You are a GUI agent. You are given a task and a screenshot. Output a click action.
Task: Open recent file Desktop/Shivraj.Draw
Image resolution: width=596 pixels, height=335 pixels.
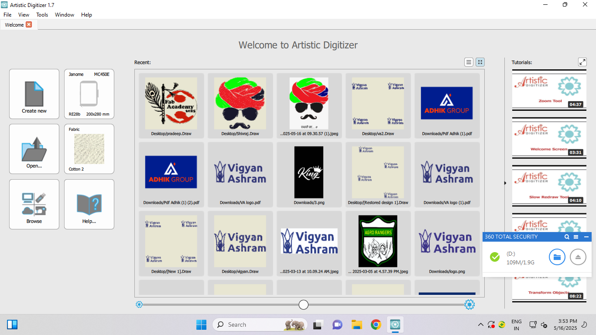click(x=240, y=106)
